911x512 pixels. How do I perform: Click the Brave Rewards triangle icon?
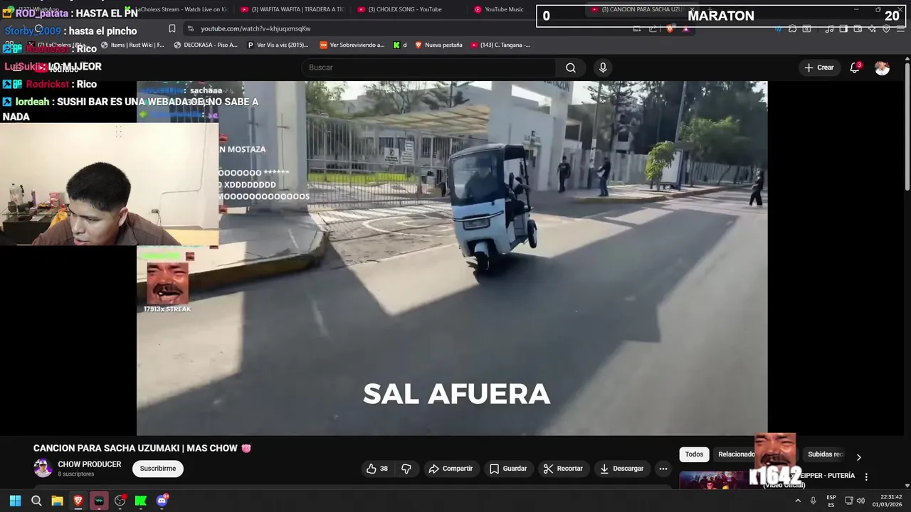[685, 28]
